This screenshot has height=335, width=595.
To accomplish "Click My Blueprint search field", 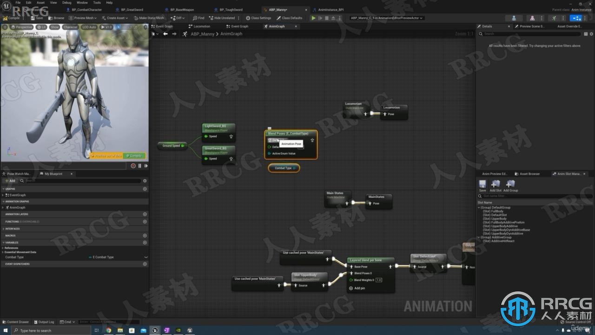I will (81, 181).
